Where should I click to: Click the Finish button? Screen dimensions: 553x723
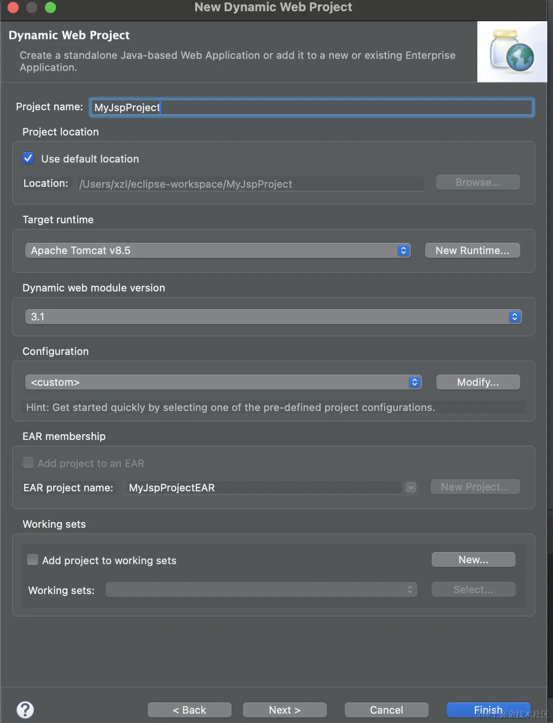coord(488,710)
